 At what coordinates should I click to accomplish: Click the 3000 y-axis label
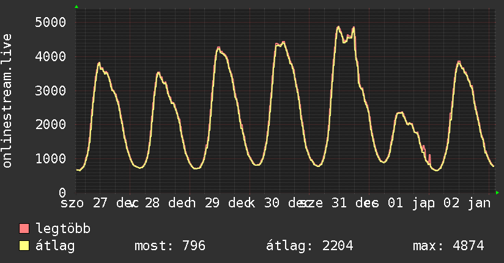click(x=51, y=91)
